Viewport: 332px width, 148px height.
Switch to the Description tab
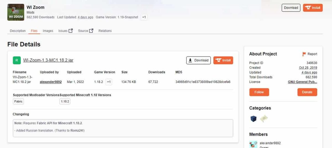18,31
